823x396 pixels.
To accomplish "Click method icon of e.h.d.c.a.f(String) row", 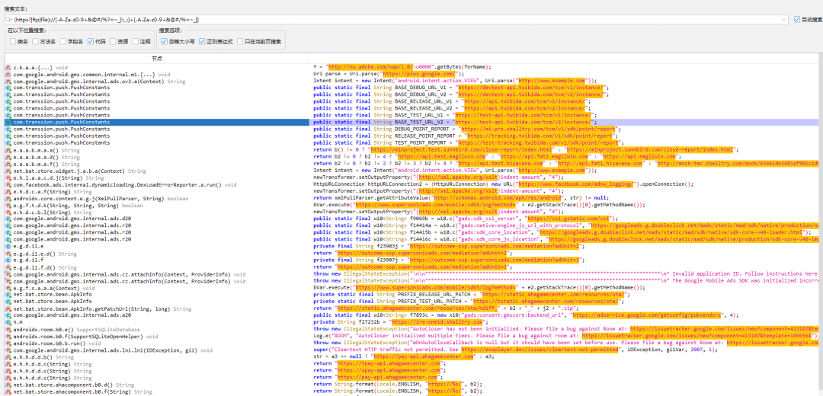I will coord(8,191).
